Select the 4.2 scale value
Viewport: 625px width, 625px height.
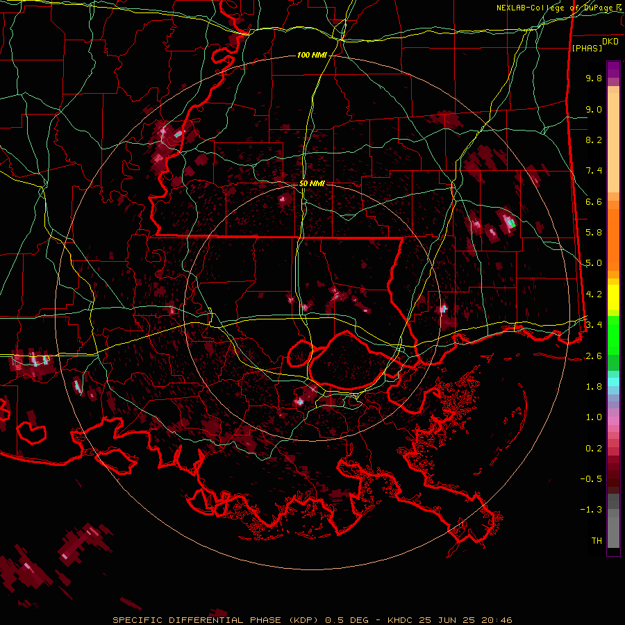594,294
